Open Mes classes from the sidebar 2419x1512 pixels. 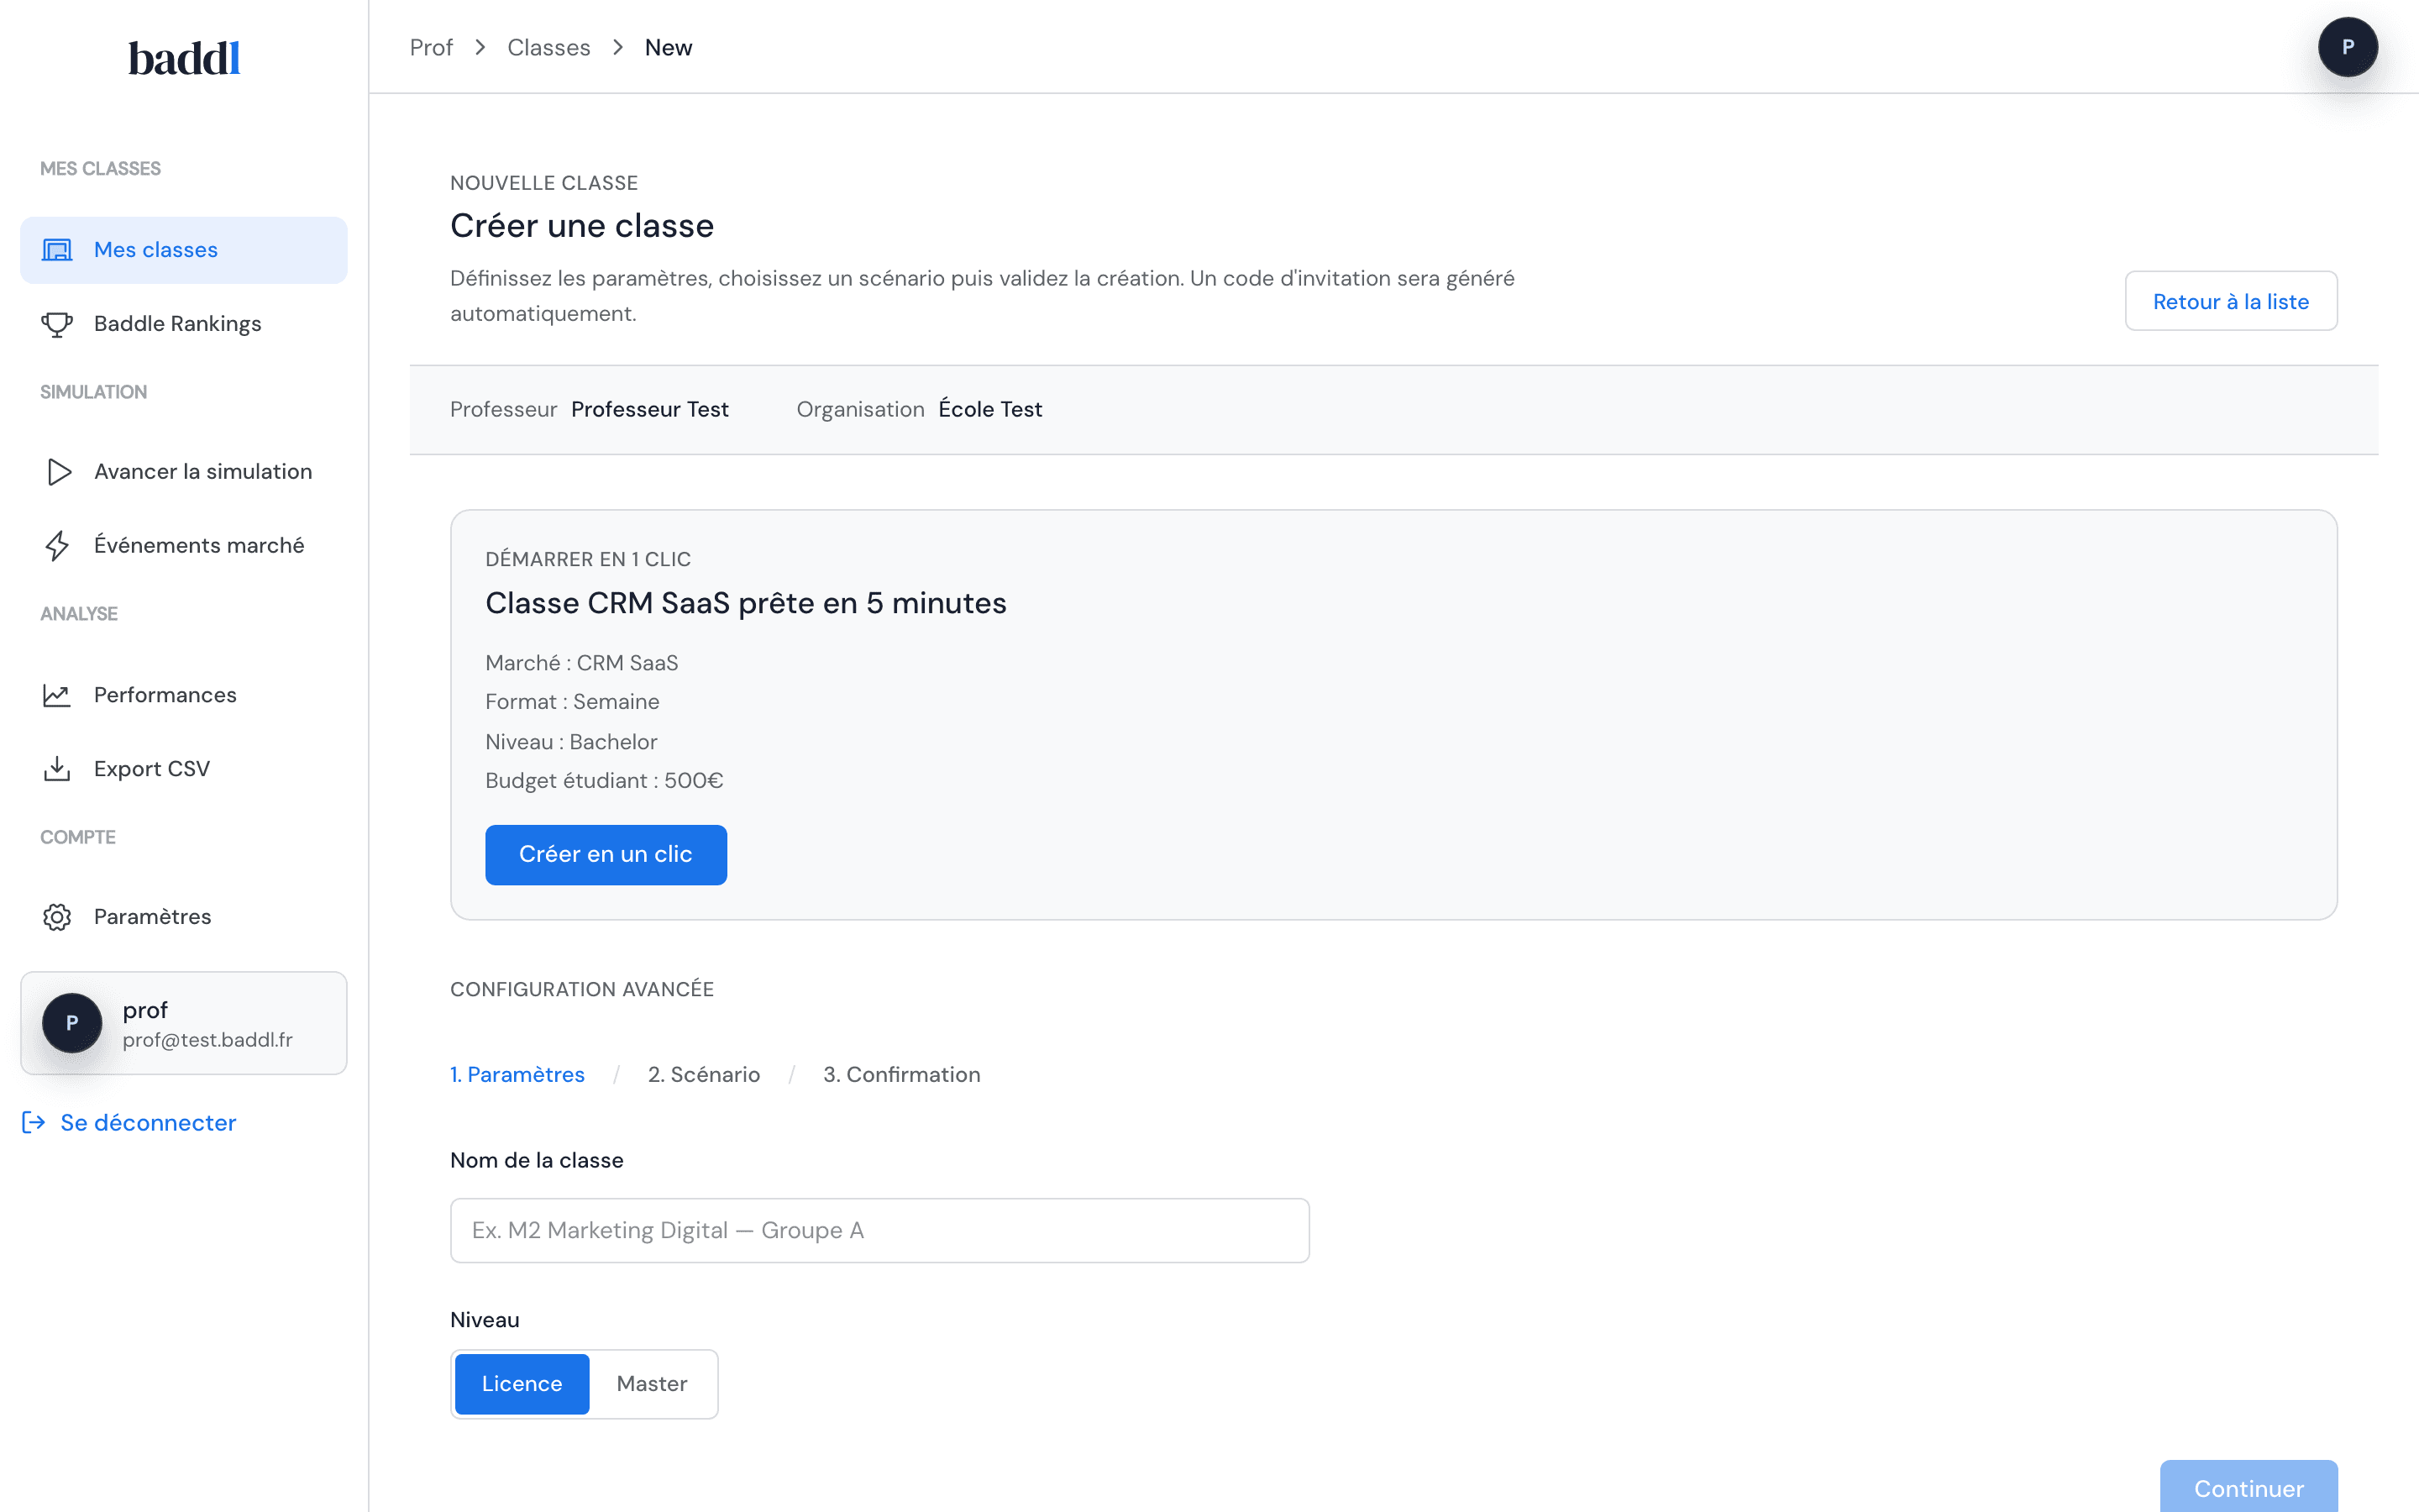click(x=156, y=249)
